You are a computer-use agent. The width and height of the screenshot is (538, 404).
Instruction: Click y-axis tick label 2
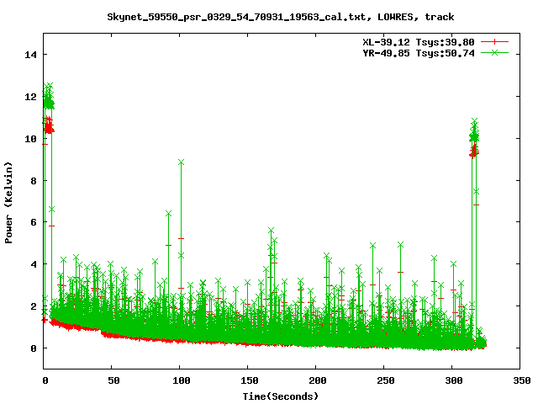point(34,306)
